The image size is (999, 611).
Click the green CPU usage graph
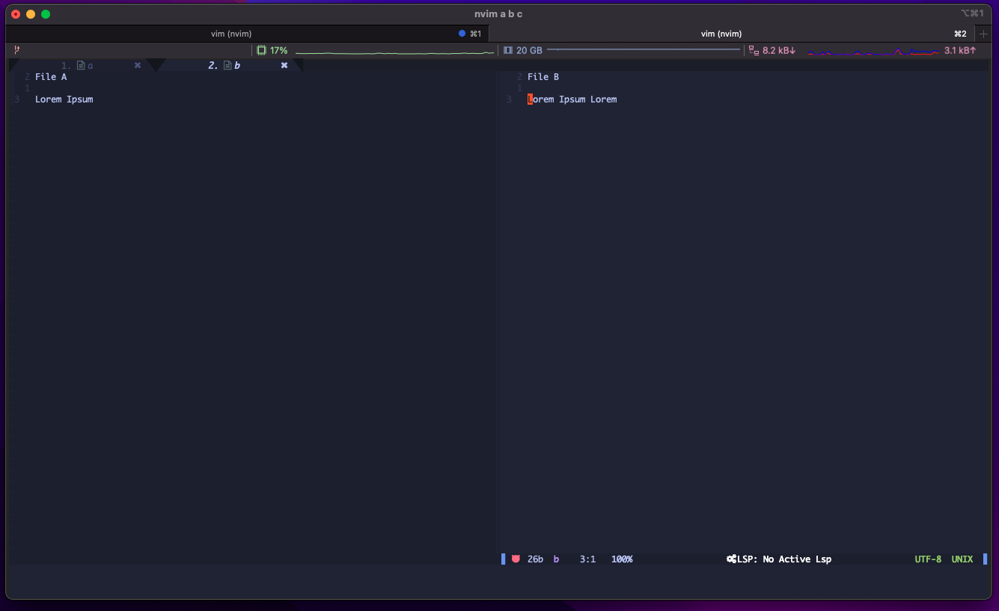coord(394,52)
